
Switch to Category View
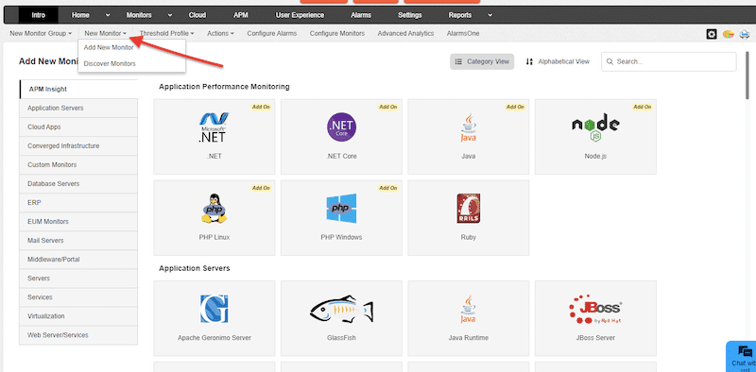point(482,61)
